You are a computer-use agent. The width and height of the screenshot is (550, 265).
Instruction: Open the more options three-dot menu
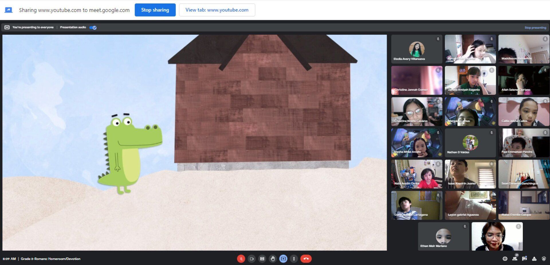click(294, 259)
